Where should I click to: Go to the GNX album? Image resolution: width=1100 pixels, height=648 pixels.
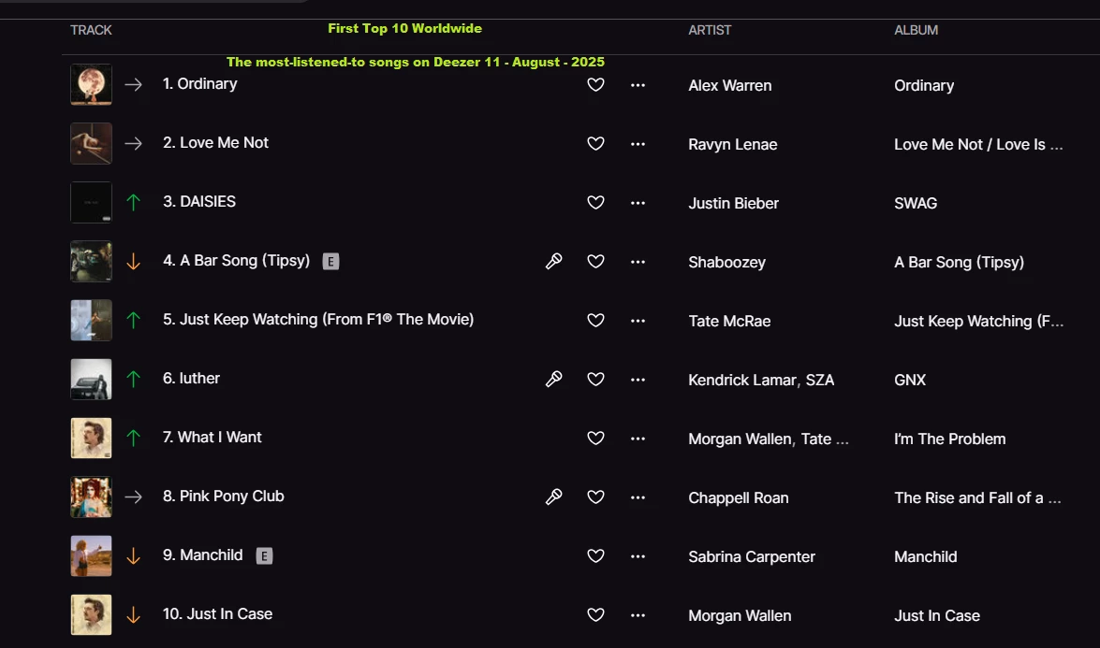[x=910, y=380]
